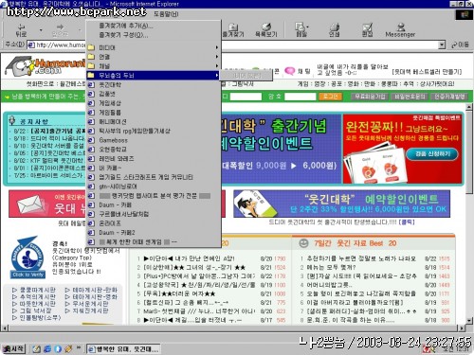Viewport: 474px width, 355px height.
Task: Click the Internet Explorer quick launch icon
Action: pos(47,348)
